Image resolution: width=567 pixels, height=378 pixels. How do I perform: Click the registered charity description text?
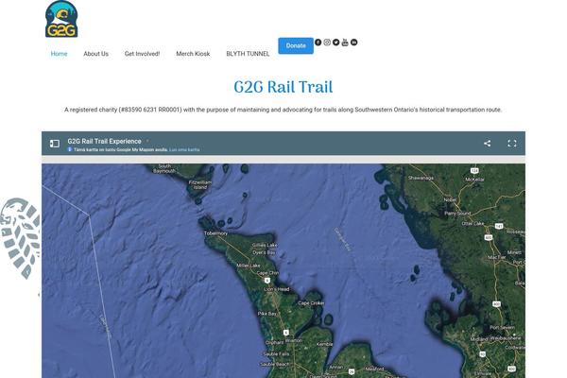point(283,110)
